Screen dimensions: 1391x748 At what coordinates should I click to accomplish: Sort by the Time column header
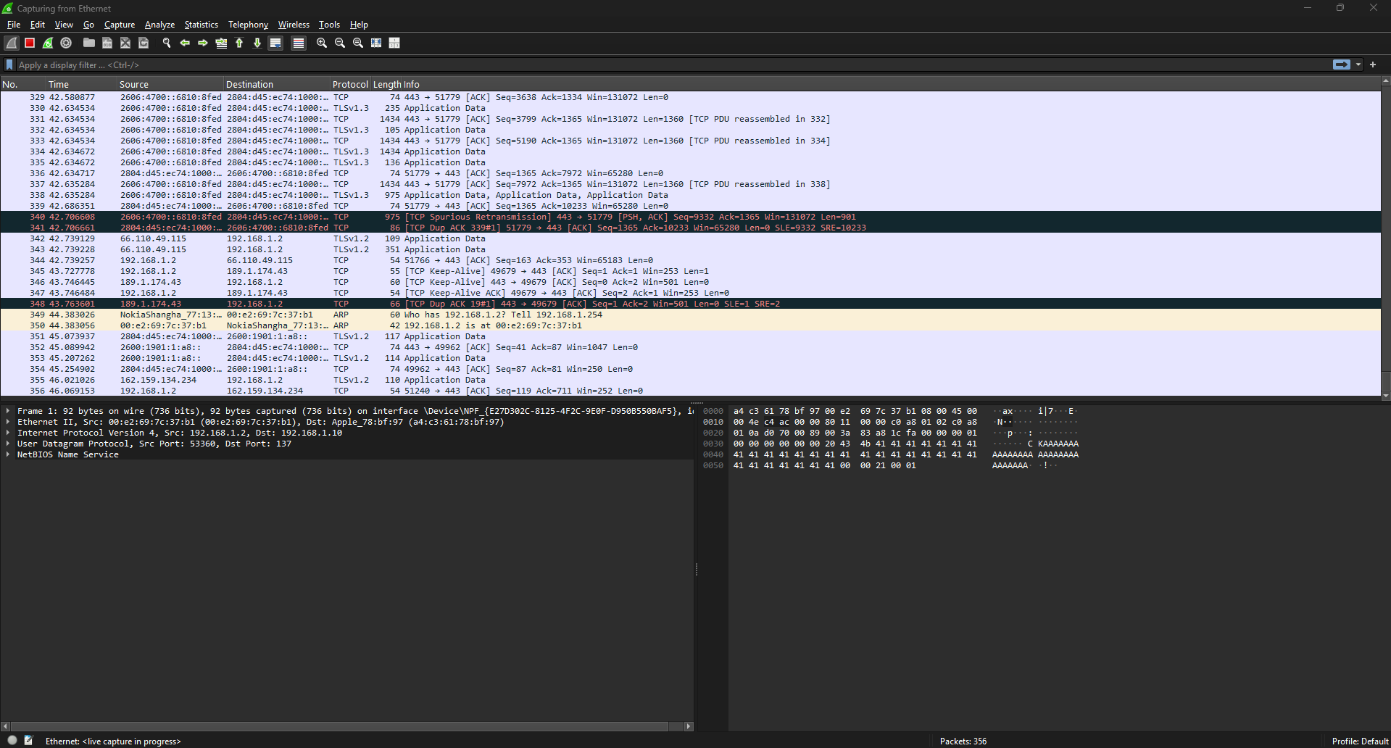coord(82,85)
